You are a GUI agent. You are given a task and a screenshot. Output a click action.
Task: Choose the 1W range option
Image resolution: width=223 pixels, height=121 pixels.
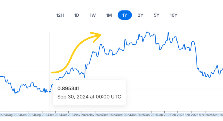(x=93, y=15)
